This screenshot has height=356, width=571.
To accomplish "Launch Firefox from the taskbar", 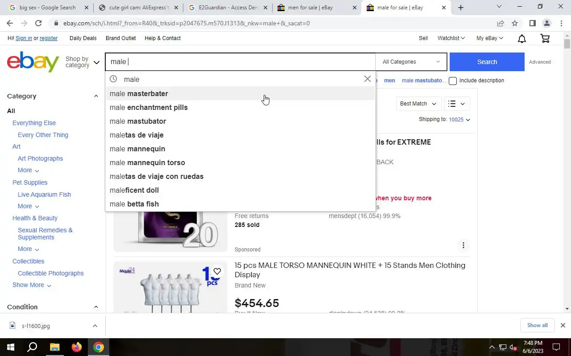I will click(77, 347).
